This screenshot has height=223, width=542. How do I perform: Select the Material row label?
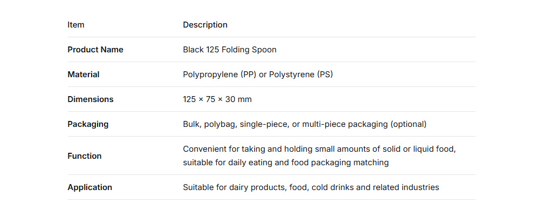point(83,75)
